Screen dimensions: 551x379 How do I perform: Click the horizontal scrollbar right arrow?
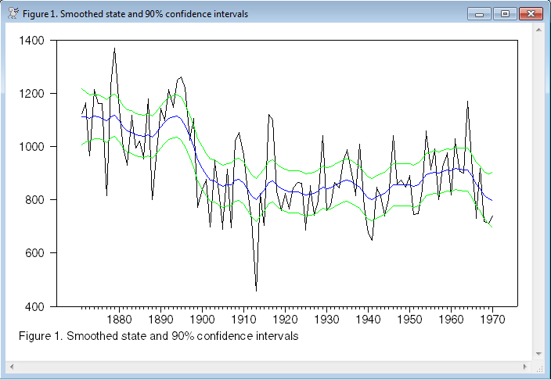526,366
